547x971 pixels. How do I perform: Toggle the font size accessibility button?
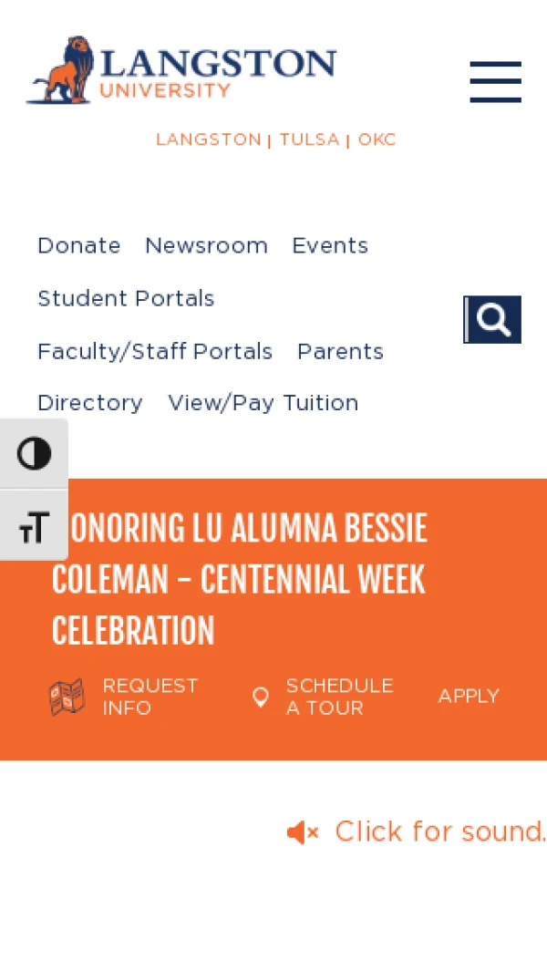coord(34,526)
